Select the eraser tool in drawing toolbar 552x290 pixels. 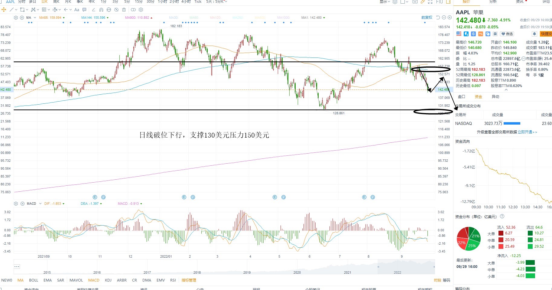tap(93, 10)
